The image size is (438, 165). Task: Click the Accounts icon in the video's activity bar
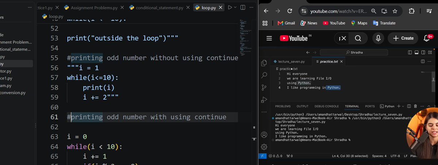[264, 135]
